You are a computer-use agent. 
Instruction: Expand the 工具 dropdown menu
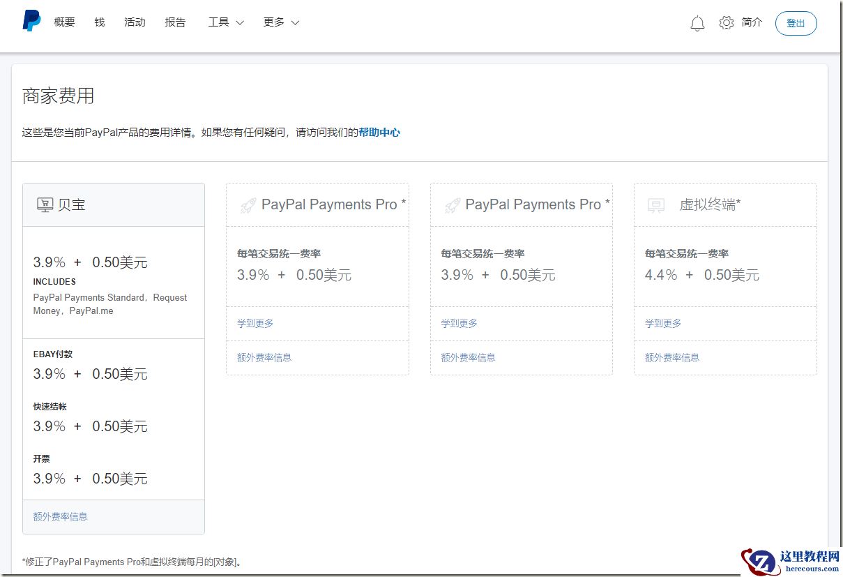coord(226,22)
